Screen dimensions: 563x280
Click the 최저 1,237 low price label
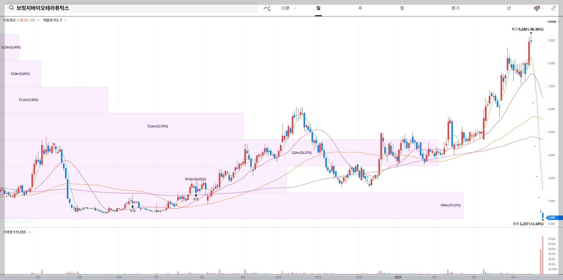point(528,224)
